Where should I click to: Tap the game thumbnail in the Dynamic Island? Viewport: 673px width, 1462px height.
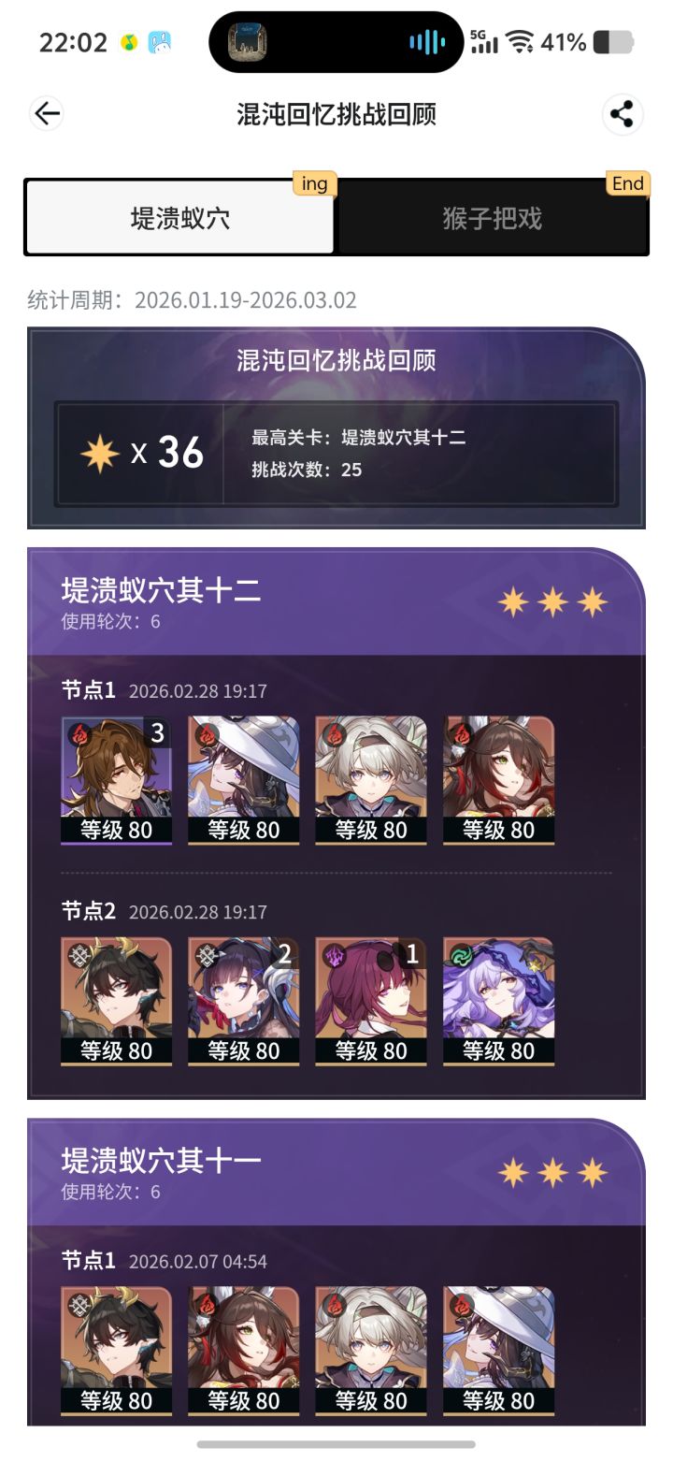(248, 42)
